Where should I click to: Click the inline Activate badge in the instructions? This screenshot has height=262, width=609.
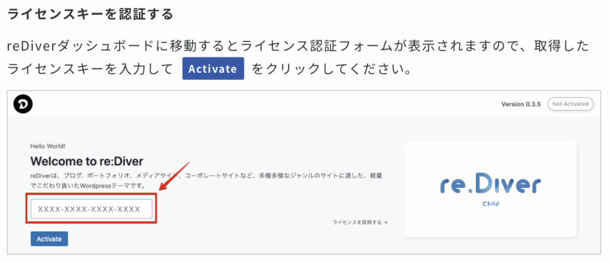[x=213, y=69]
